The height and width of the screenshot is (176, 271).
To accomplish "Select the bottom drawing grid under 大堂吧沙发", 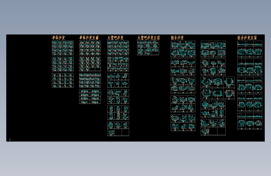I will pos(118,129).
